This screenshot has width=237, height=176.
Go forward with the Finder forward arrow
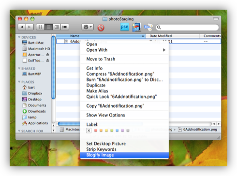30,27
